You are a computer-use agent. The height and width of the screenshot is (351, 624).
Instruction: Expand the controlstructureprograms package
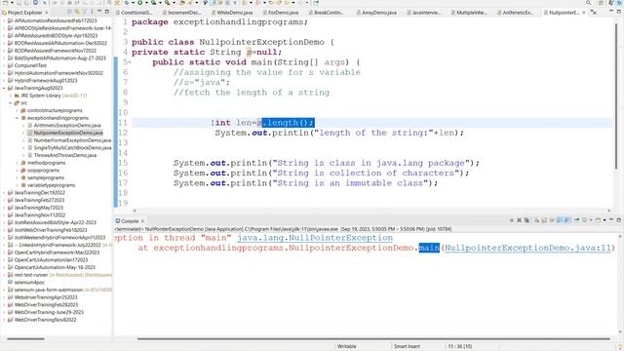click(17, 110)
